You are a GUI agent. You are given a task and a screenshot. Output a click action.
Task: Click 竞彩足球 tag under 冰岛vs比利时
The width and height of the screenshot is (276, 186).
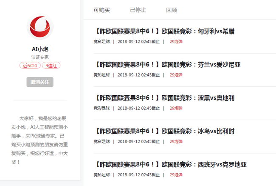[x=102, y=142]
